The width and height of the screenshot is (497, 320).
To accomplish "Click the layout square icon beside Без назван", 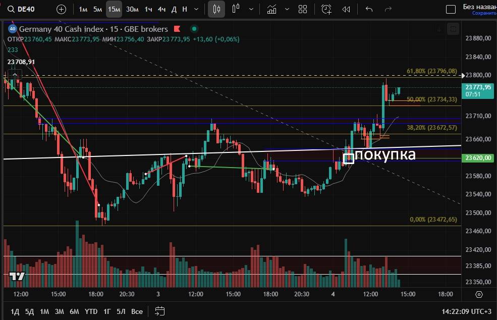I will coord(451,9).
